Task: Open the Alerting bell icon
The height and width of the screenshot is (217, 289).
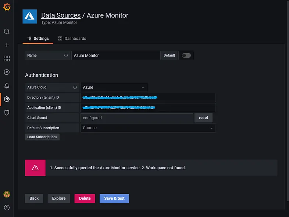Action: [7, 86]
